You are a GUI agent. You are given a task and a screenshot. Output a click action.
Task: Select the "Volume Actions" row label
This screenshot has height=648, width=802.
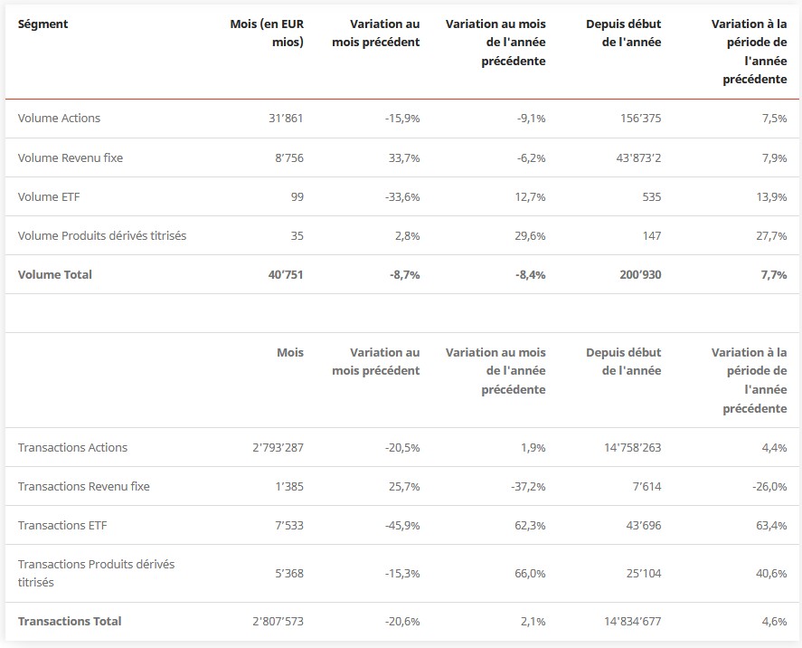[59, 119]
